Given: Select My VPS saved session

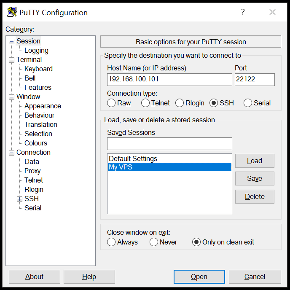Looking at the screenshot, I should coord(169,167).
